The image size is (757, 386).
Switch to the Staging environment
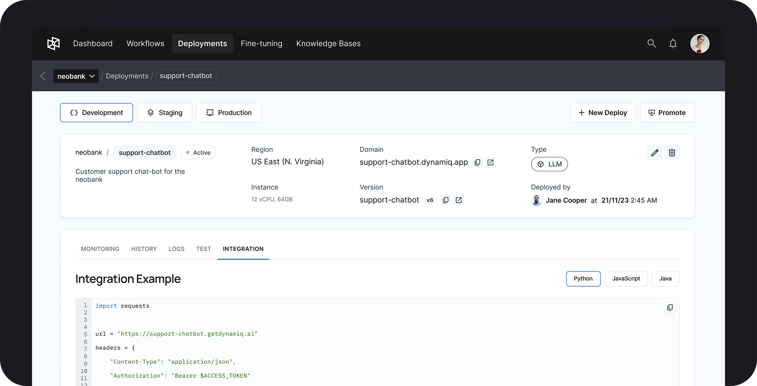coord(164,112)
